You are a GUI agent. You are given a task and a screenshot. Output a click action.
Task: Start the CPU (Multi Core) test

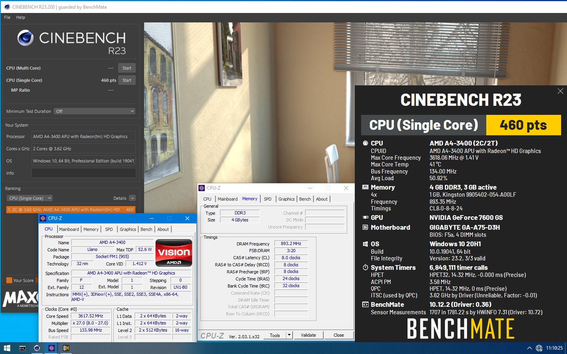pos(127,68)
